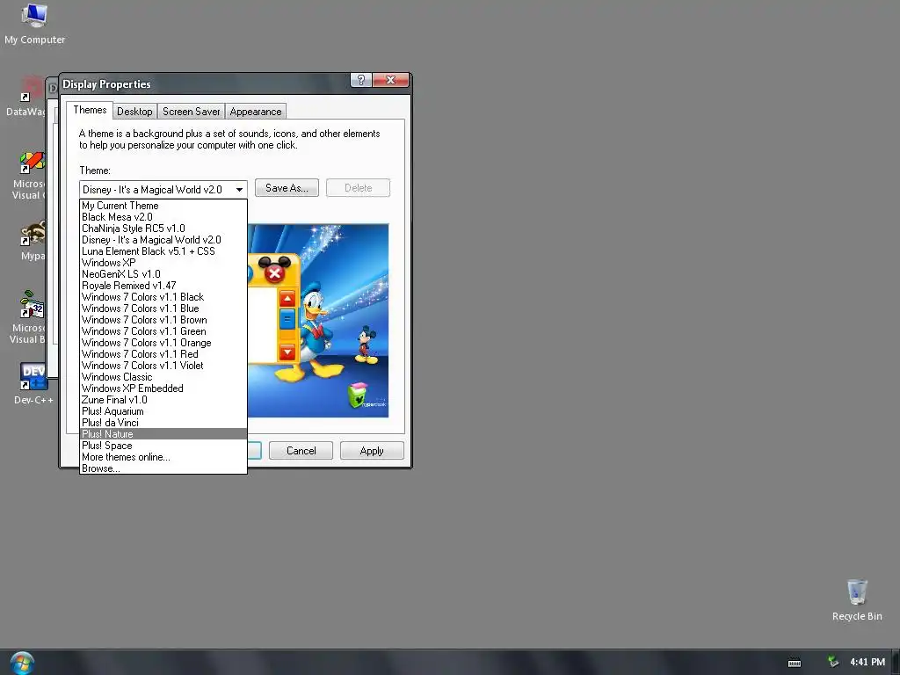Viewport: 900px width, 675px height.
Task: Select Windows 7 Colors v1.1 Red
Action: click(163, 354)
